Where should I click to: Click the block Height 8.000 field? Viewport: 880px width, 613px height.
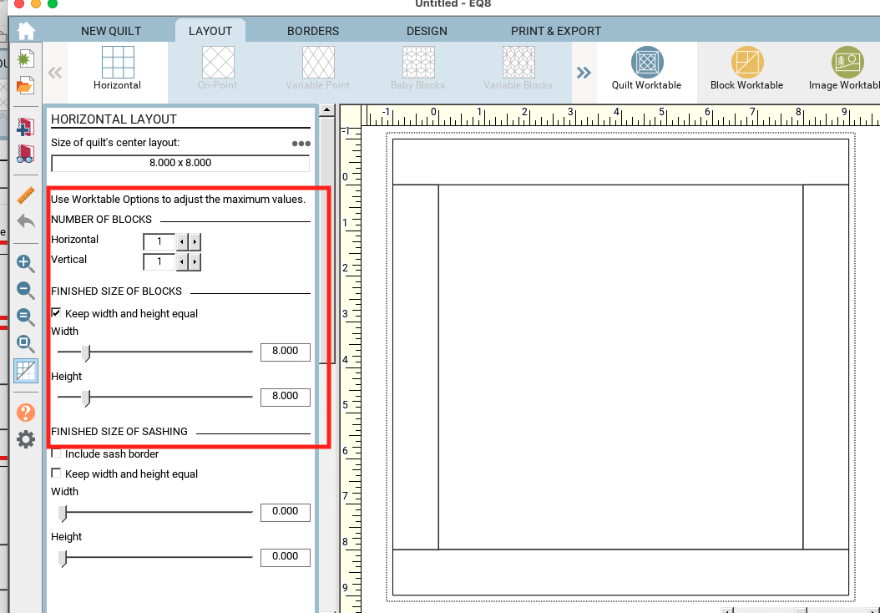[x=285, y=397]
